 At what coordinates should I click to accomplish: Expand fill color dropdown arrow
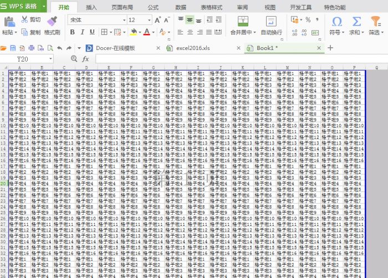[x=140, y=32]
